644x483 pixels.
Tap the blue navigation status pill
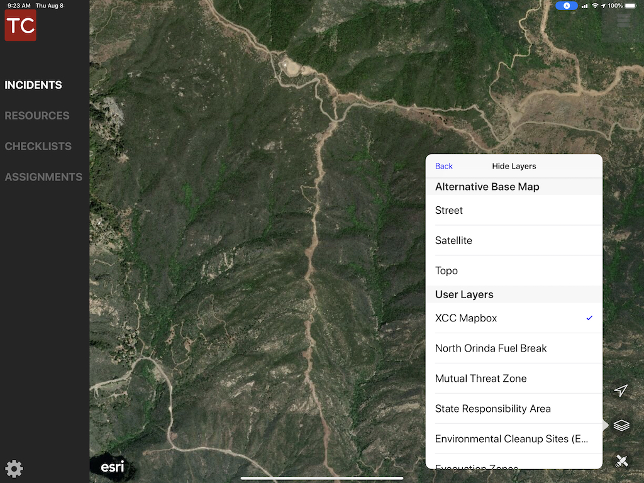[x=567, y=6]
